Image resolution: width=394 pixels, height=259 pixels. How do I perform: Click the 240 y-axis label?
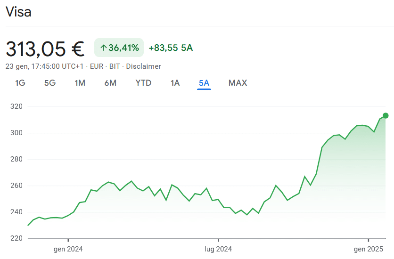point(16,212)
